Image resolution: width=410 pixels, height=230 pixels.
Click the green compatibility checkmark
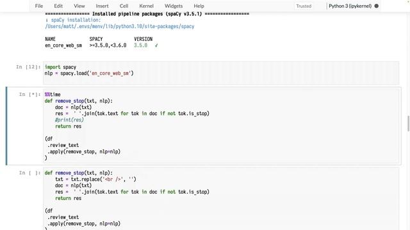(156, 45)
